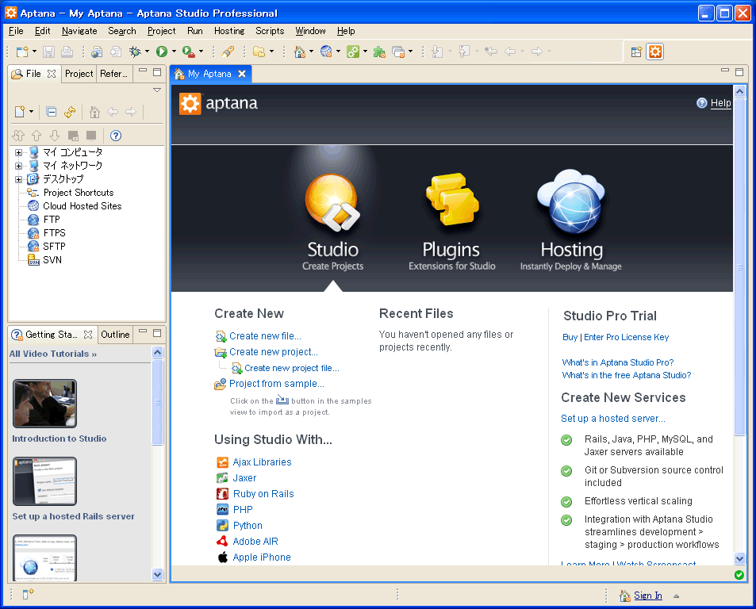Click the Set up a hosted server... link

(612, 419)
